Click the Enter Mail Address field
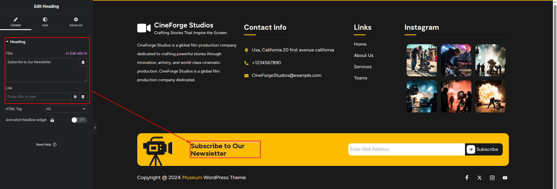This screenshot has width=557, height=189. [x=406, y=149]
